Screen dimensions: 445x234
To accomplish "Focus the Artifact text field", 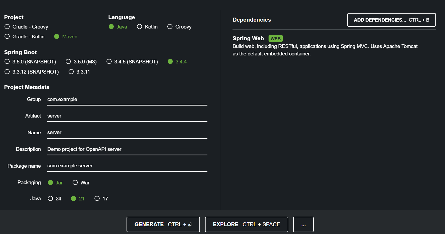I will (127, 116).
